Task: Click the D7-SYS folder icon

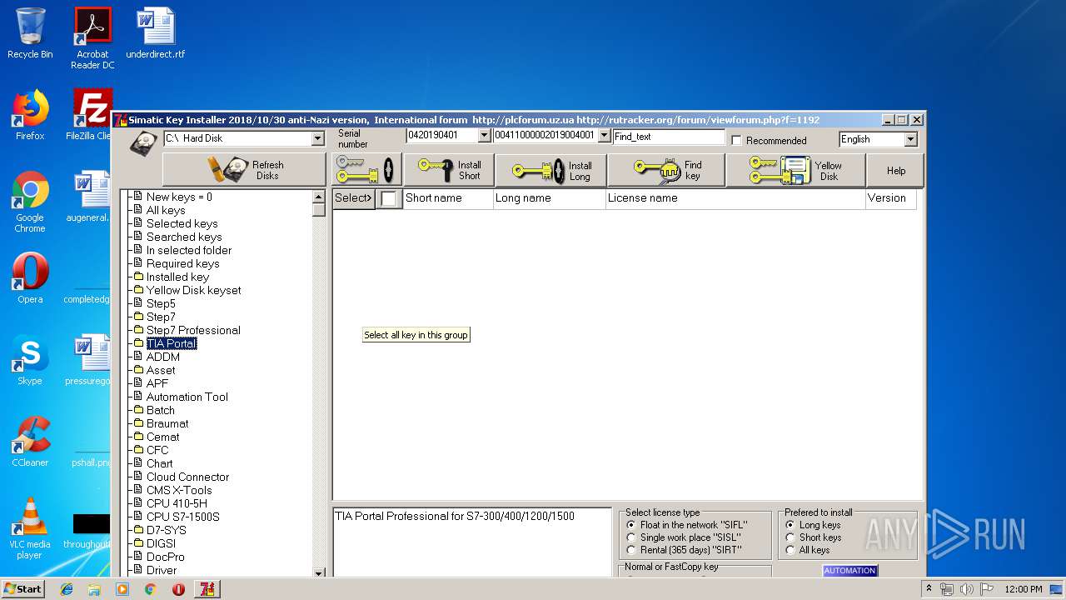Action: coord(138,530)
